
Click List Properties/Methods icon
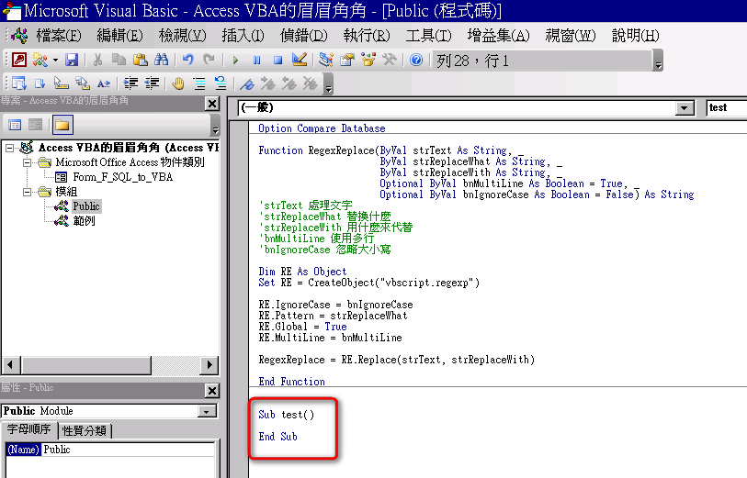(x=19, y=83)
